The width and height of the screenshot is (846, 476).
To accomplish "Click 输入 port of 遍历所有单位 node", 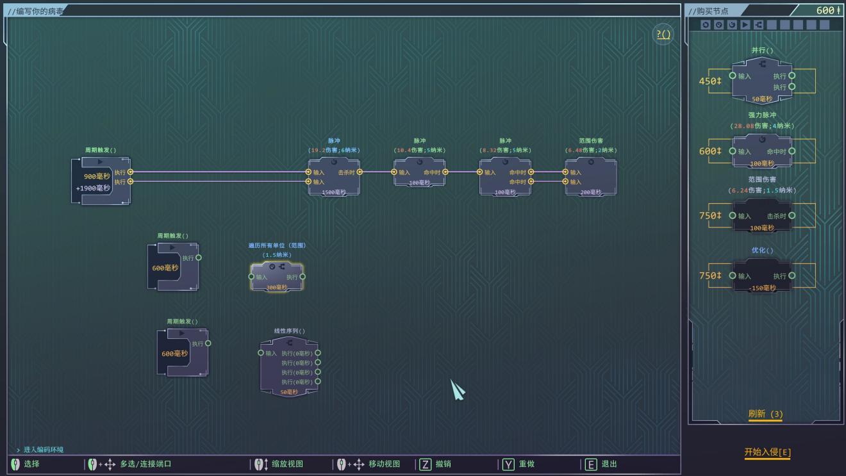I will 251,277.
